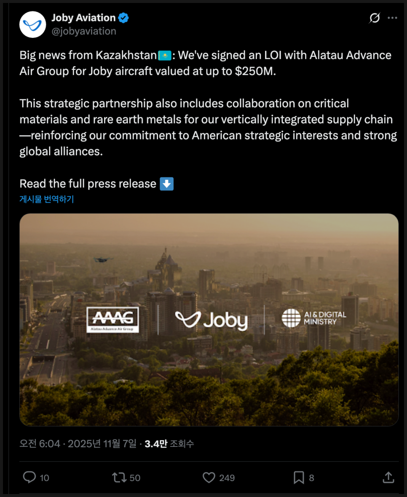The height and width of the screenshot is (497, 407).
Task: Click the blue verified badge
Action: tap(123, 18)
